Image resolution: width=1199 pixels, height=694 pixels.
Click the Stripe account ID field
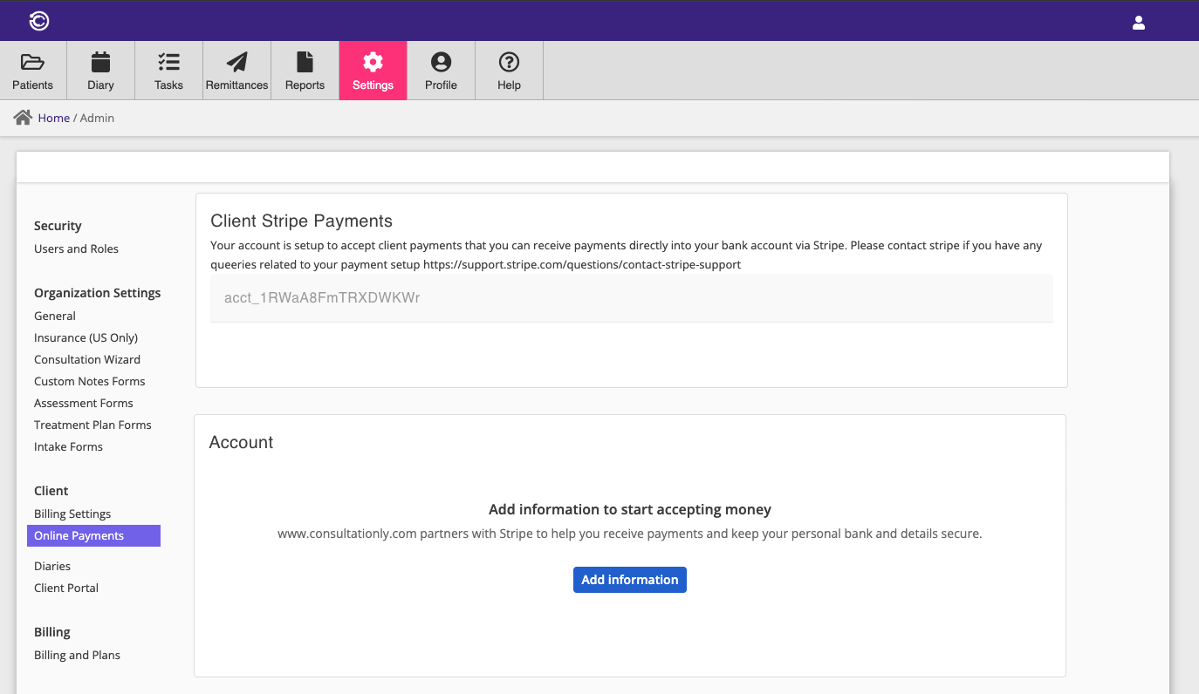pos(630,298)
